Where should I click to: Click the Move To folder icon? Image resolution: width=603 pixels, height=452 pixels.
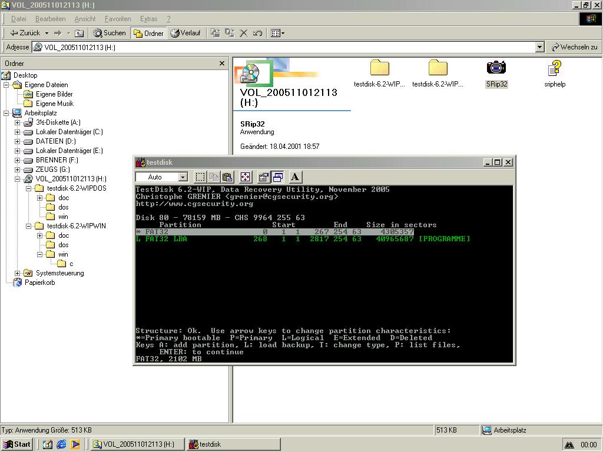[x=216, y=33]
